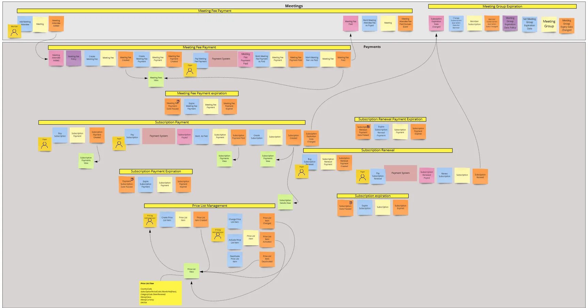Screen dimensions: 588x308
Task: Select the orange Subscription Expired note
Action: point(400,207)
